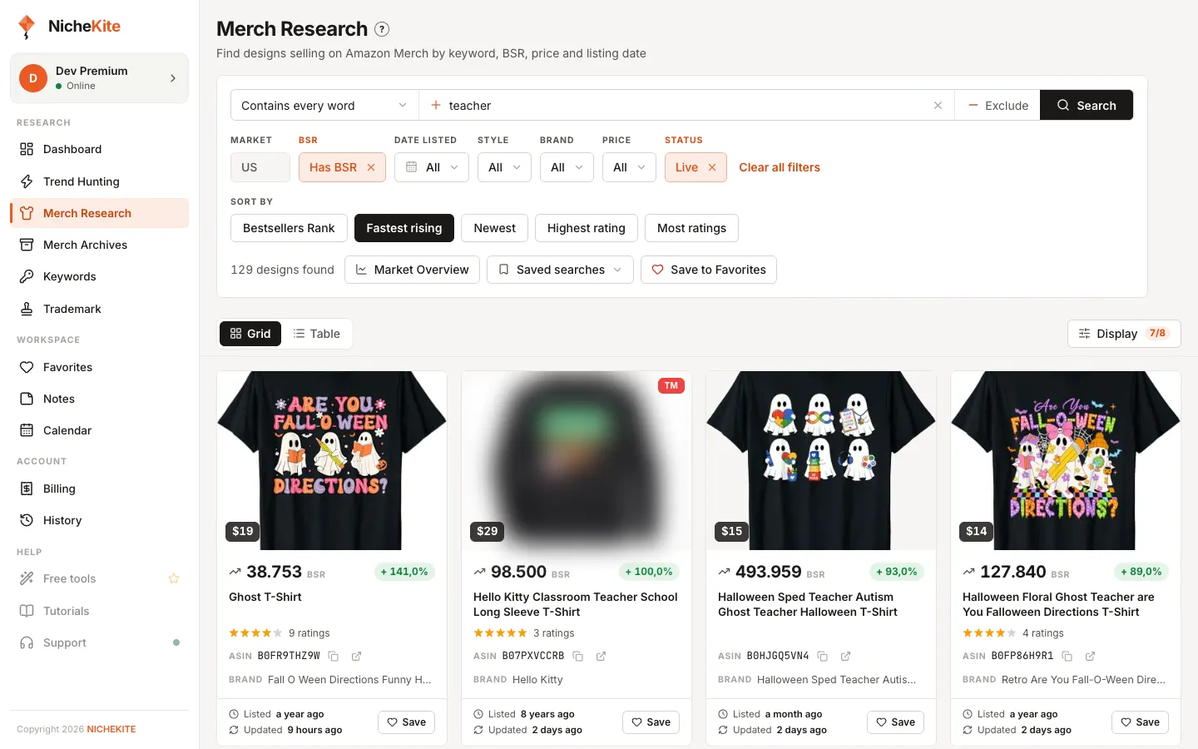
Task: Open the Style filter dropdown
Action: (x=504, y=167)
